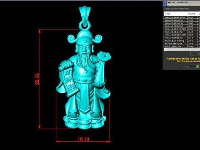This screenshot has height=150, width=200.
Task: Select the White Gold:14KW row
Action: click(182, 32)
